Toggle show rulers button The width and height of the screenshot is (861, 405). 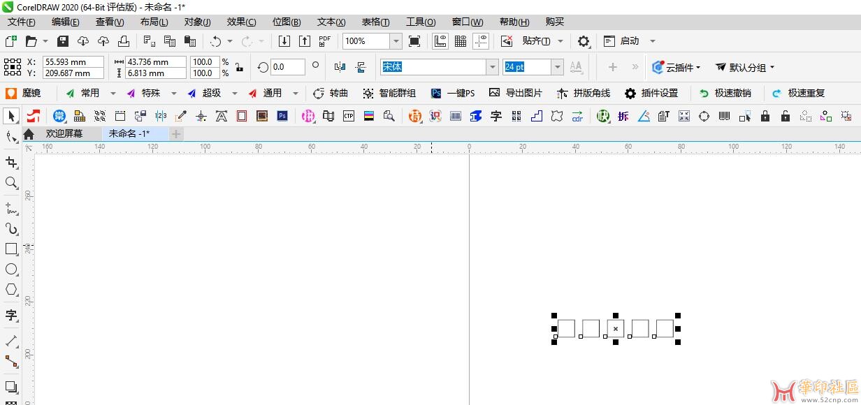coord(440,41)
